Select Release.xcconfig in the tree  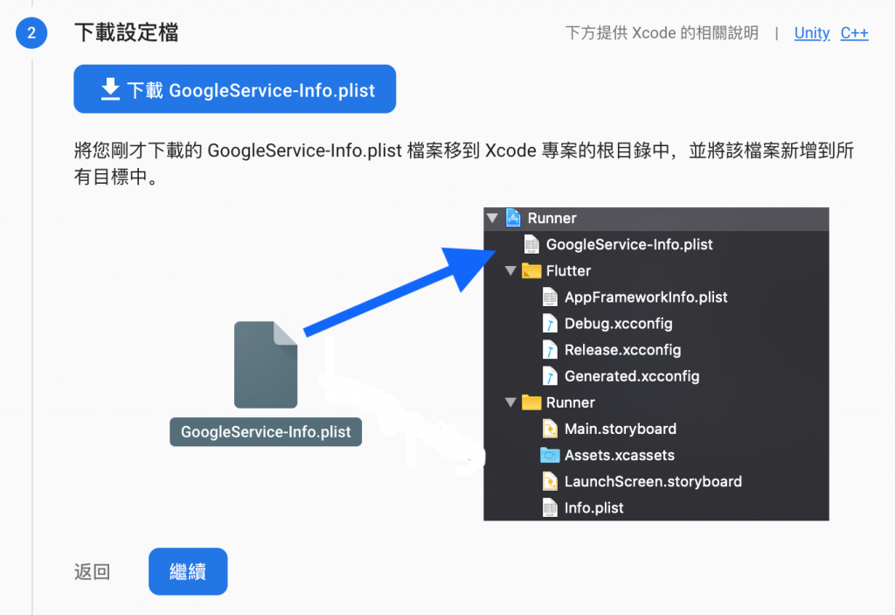(x=622, y=350)
